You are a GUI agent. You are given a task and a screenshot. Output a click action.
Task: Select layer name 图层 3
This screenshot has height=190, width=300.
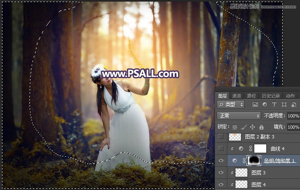[258, 173]
